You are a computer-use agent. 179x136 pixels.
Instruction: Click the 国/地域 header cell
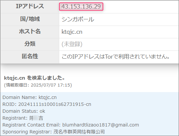point(30,19)
